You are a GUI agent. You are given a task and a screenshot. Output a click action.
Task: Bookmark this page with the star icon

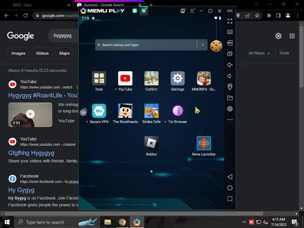click(x=257, y=15)
